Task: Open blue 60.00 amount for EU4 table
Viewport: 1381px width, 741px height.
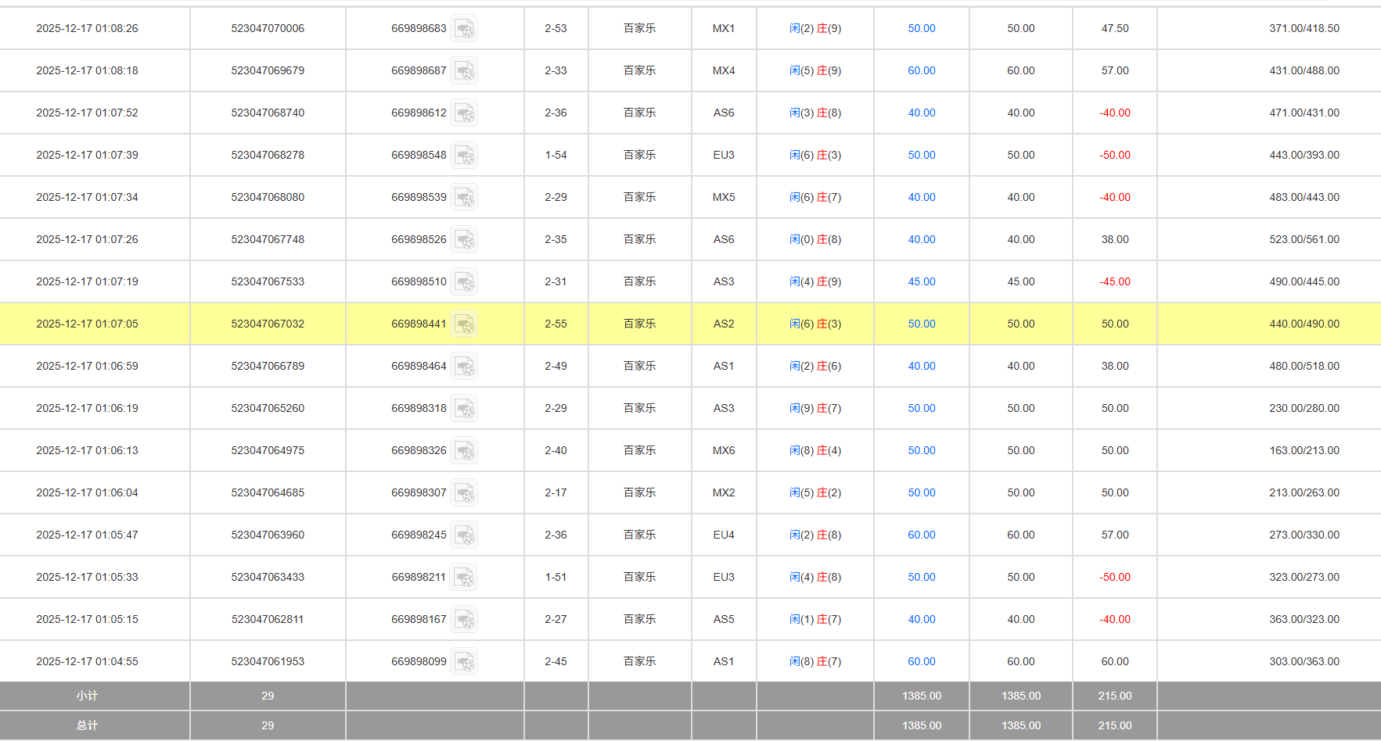Action: click(921, 535)
